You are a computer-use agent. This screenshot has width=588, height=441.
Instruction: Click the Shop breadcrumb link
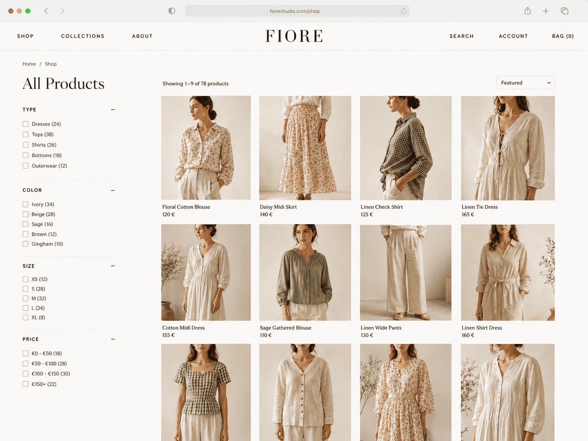[51, 64]
